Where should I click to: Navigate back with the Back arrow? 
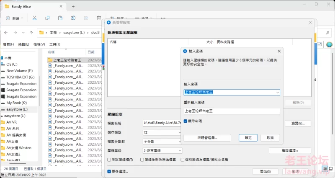(6, 32)
